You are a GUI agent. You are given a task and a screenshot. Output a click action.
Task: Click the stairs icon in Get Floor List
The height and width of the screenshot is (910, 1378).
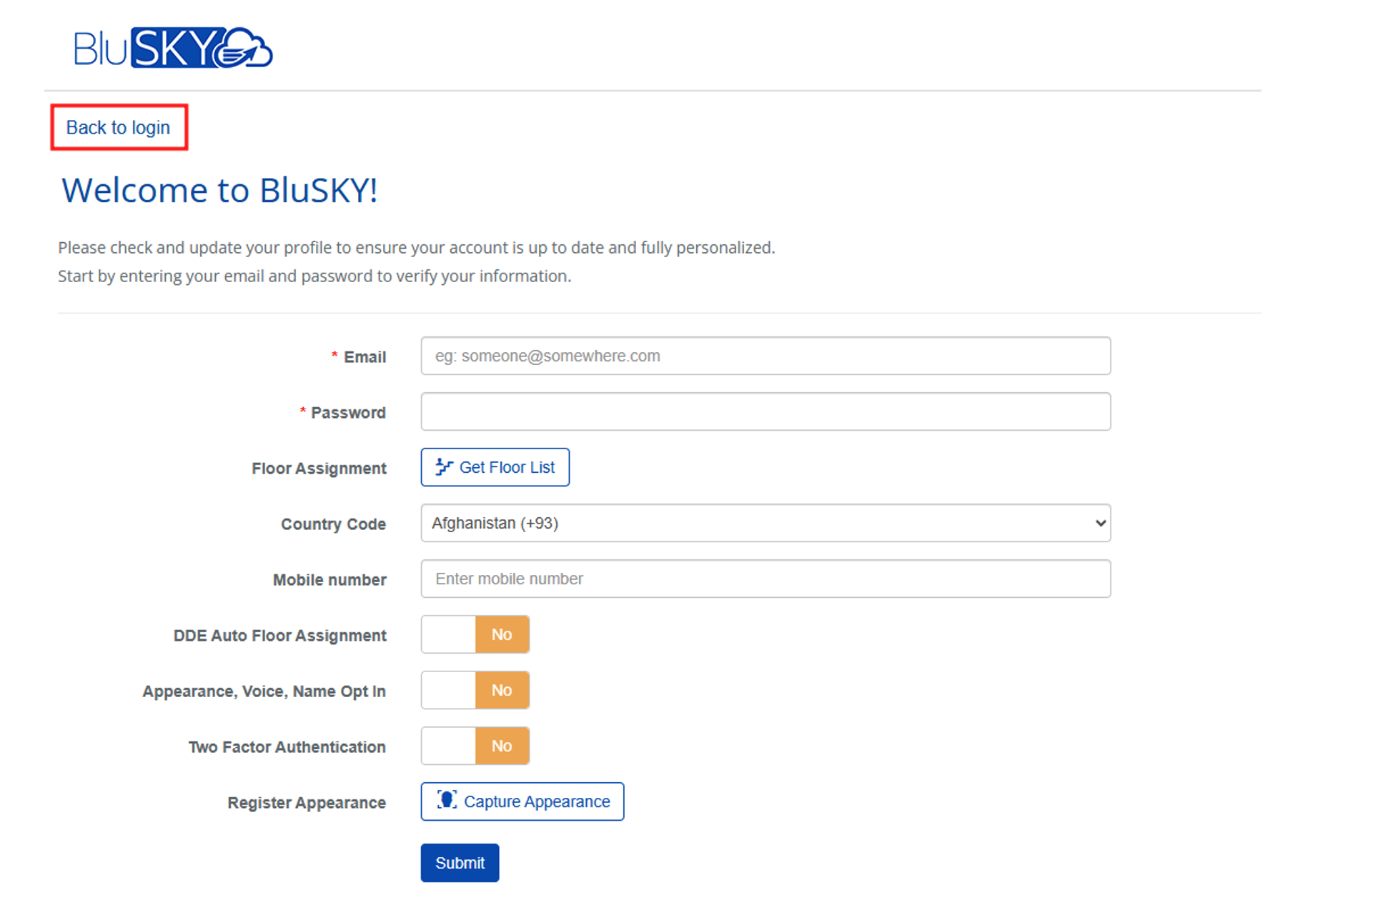pos(444,468)
